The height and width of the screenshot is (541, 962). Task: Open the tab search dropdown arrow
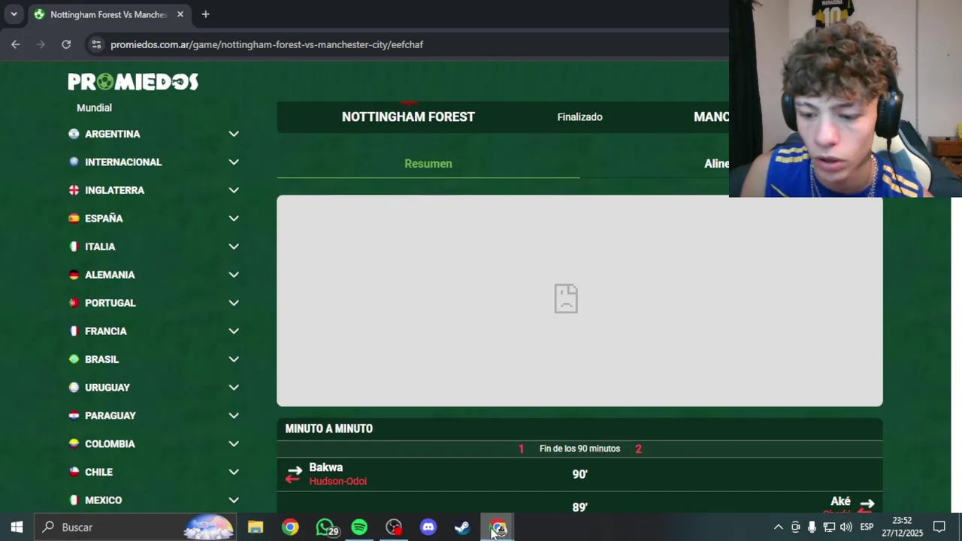[14, 14]
